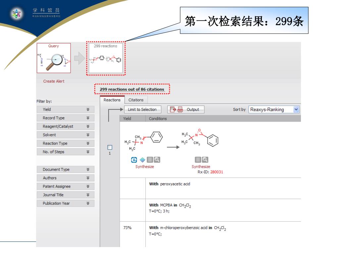The height and width of the screenshot is (254, 339).
Task: Expand the Yield filter
Action: pyautogui.click(x=66, y=109)
